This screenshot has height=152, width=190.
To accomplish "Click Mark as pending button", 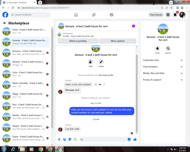I will click(78, 41).
